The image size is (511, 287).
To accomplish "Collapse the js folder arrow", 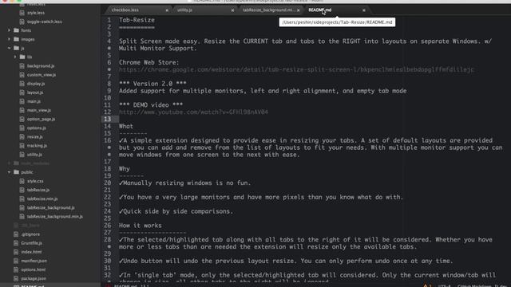I will pos(9,48).
